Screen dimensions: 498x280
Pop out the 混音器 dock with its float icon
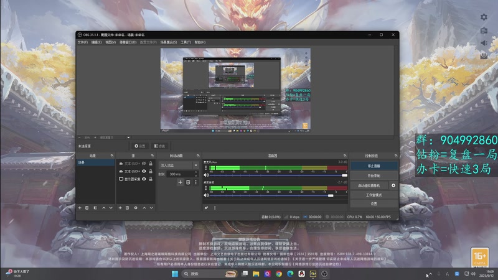pyautogui.click(x=345, y=156)
